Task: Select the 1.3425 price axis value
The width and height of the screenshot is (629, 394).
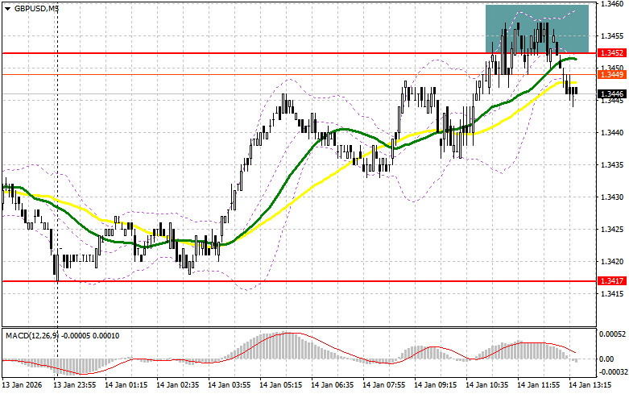Action: tap(612, 230)
